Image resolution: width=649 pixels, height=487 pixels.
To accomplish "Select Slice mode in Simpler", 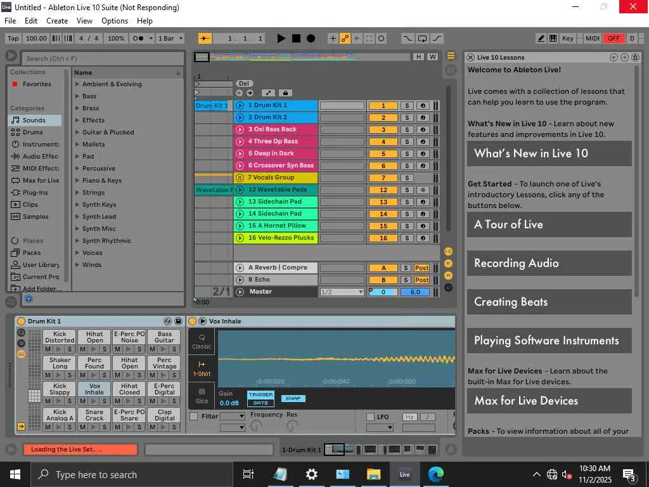I will 202,396.
